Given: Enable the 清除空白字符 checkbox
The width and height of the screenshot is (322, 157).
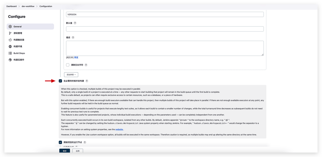Looking at the screenshot, I should [68, 65].
